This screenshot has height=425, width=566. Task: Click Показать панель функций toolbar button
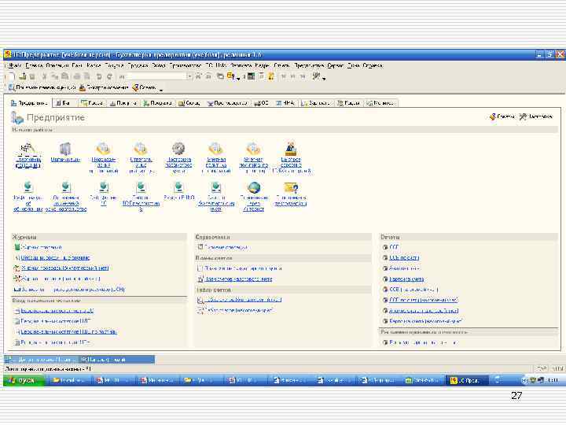(x=42, y=87)
